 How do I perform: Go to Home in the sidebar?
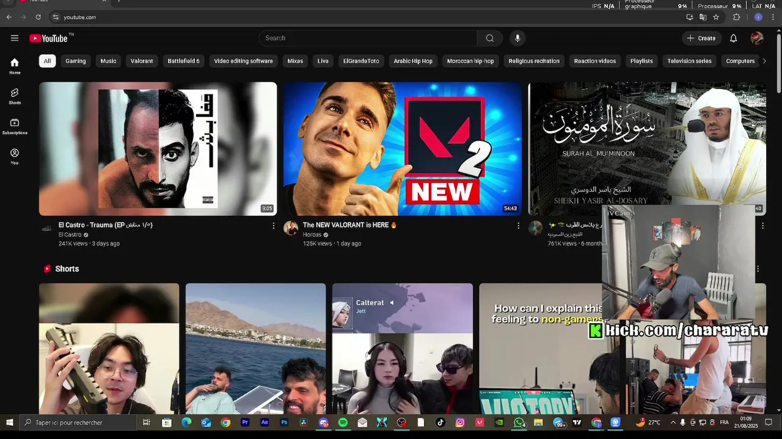(15, 66)
